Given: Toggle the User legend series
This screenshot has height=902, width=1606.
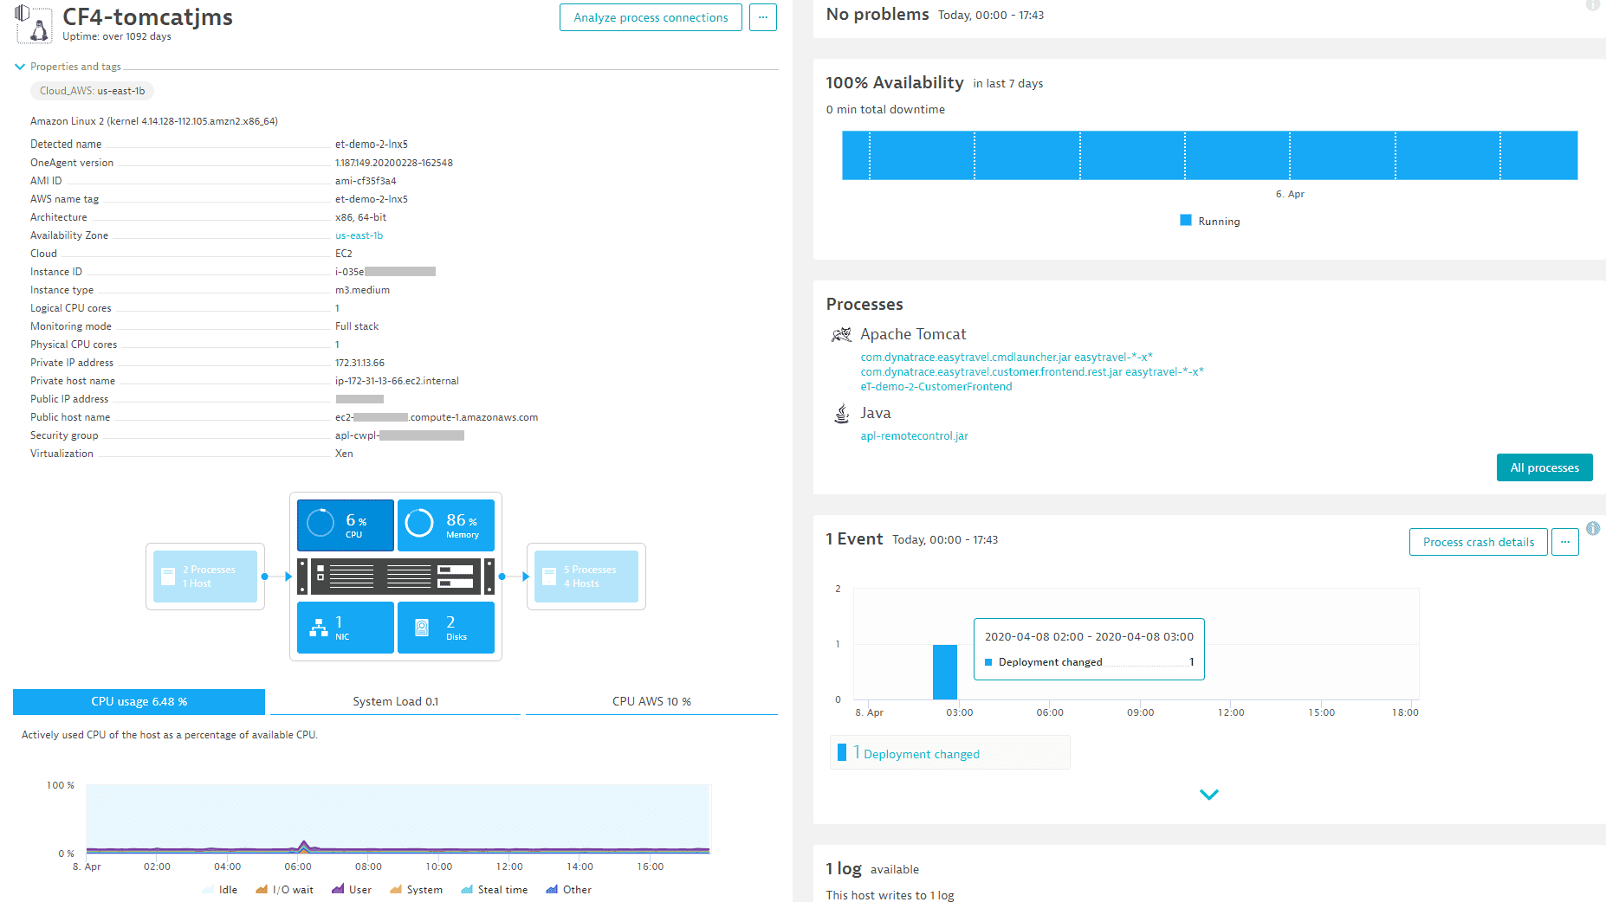Looking at the screenshot, I should coord(352,890).
